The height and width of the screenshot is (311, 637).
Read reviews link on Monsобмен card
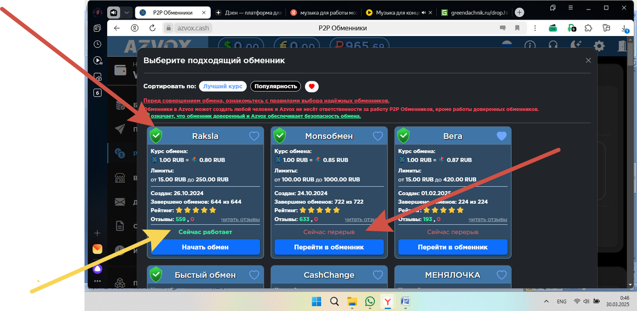pos(364,219)
